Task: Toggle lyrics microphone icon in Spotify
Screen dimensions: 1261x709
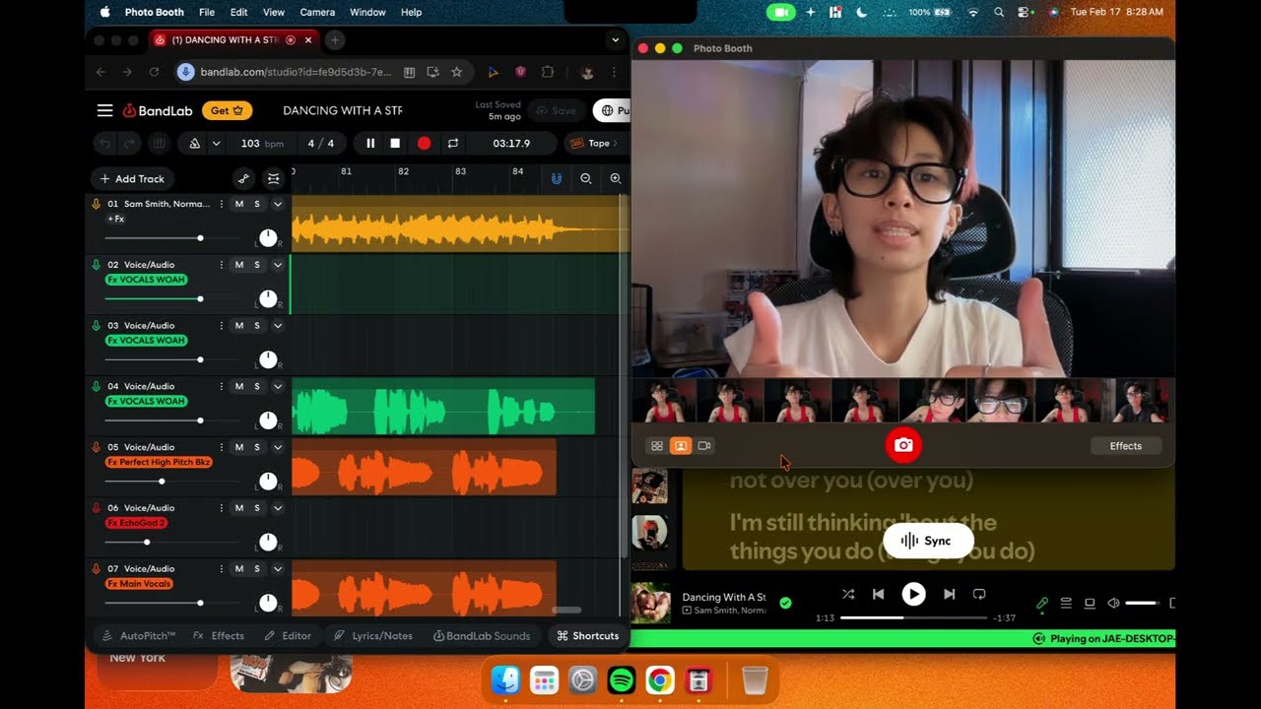Action: pyautogui.click(x=1042, y=603)
